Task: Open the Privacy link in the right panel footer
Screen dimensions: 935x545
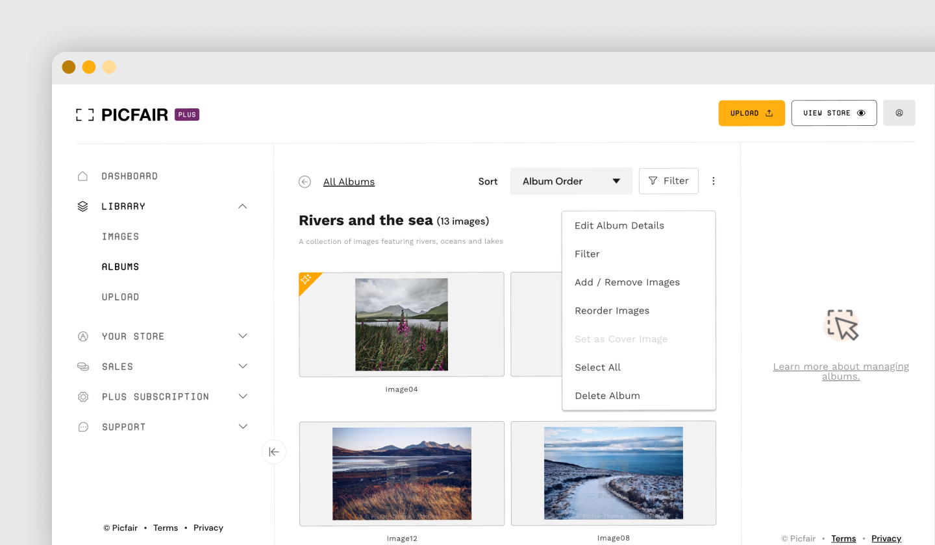Action: [x=886, y=539]
